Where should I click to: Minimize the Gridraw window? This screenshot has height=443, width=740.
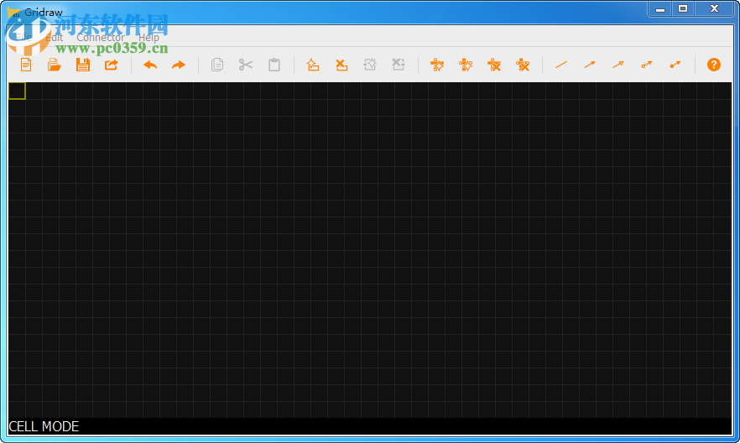(660, 9)
